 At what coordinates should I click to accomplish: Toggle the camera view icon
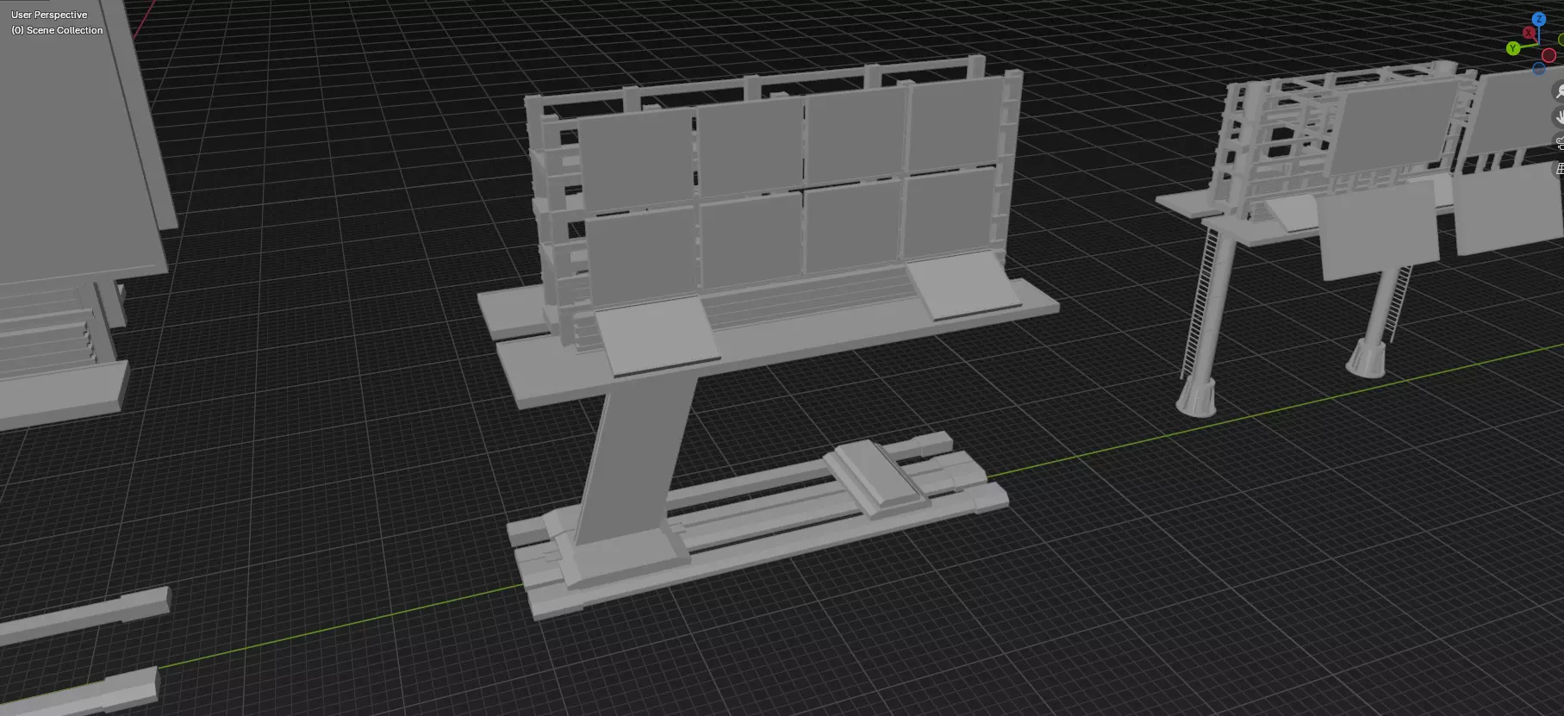click(1559, 143)
